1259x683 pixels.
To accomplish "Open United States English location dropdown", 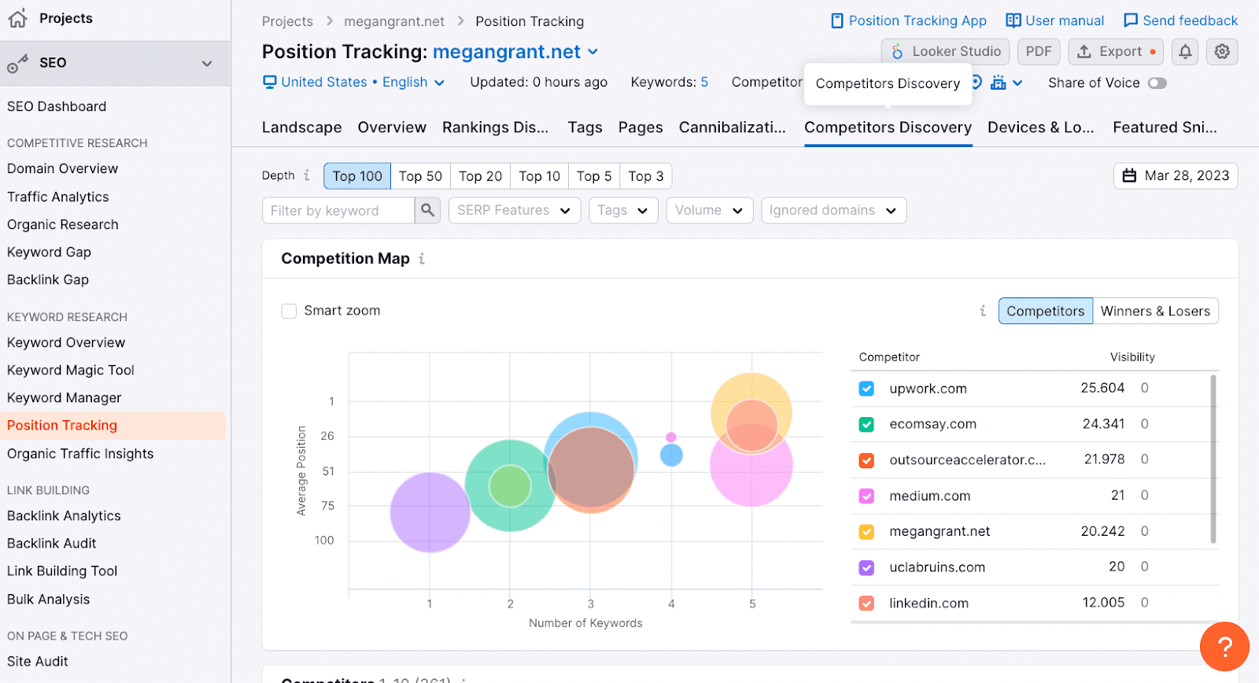I will [x=354, y=82].
